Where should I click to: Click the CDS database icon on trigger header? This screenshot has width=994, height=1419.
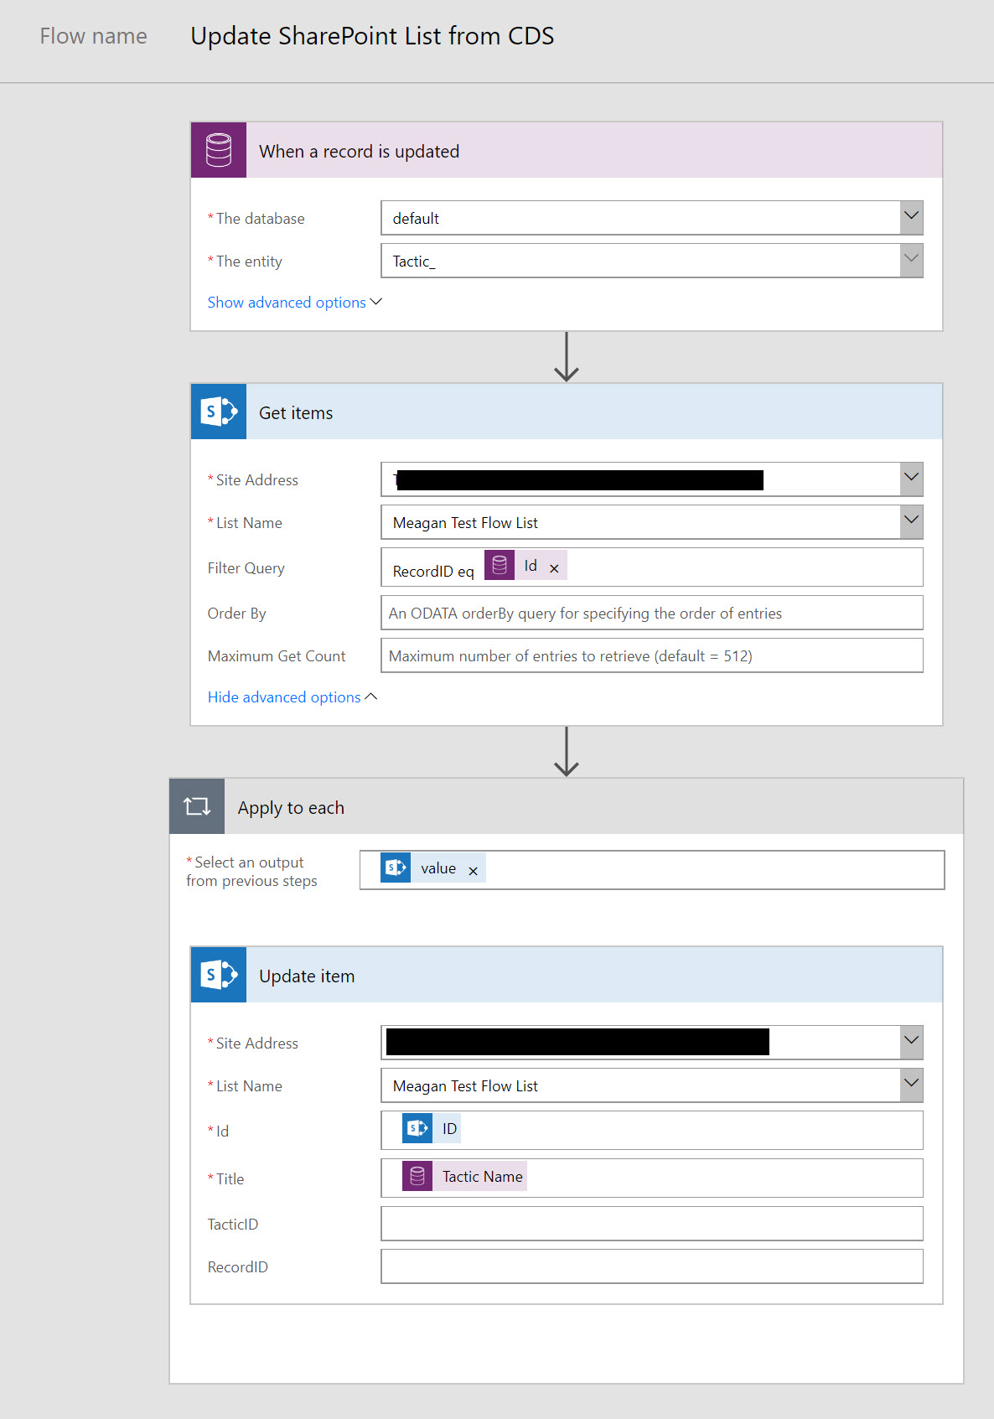[x=219, y=150]
